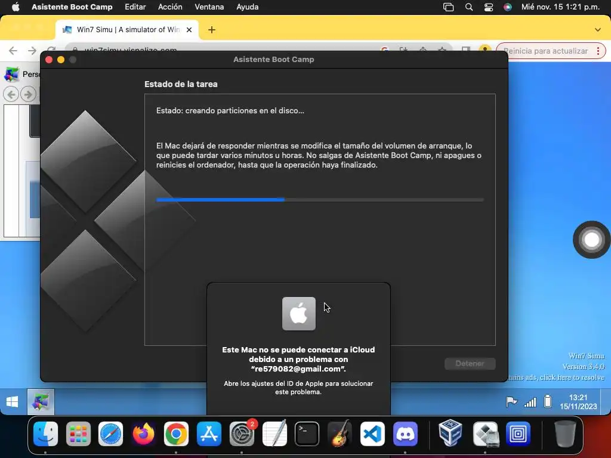Click Abre los ajustes del ID de Apple text

[x=298, y=388]
